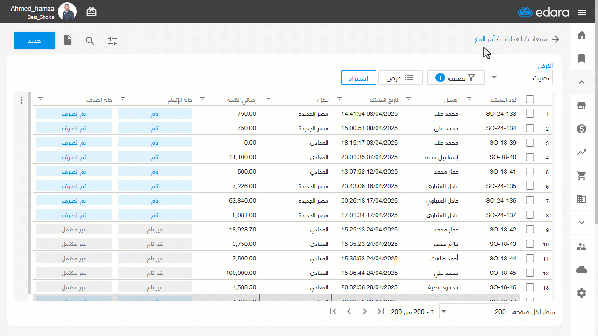Click the استيراد import button
Viewport: 598px width, 336px height.
358,78
